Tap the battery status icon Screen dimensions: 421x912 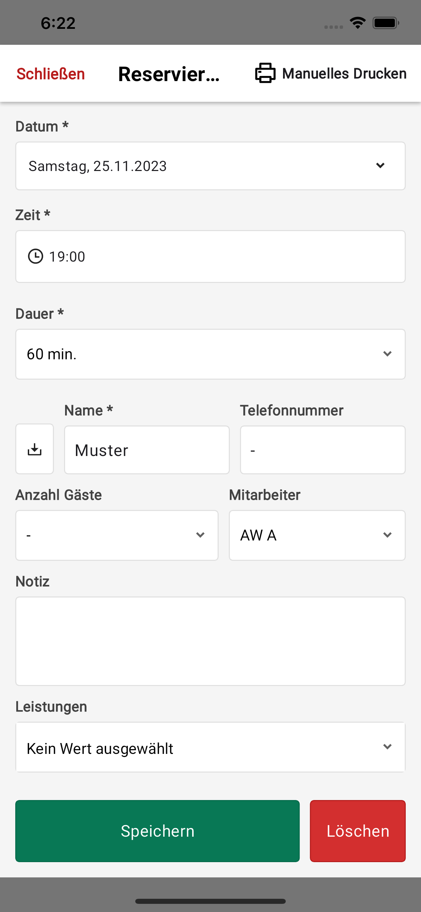[x=386, y=23]
